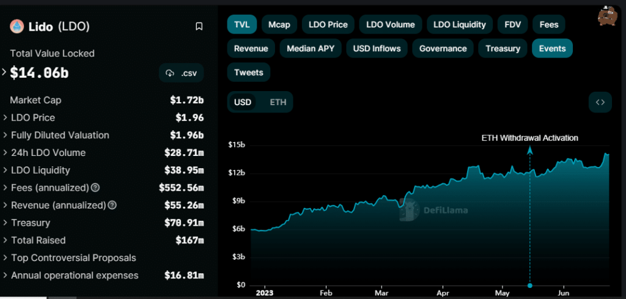626x299 pixels.
Task: Click the embed chart code icon
Action: click(x=600, y=102)
